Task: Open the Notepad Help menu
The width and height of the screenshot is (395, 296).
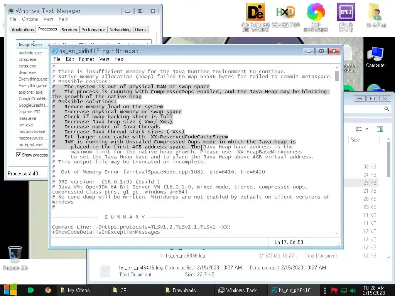Action: coord(119,59)
